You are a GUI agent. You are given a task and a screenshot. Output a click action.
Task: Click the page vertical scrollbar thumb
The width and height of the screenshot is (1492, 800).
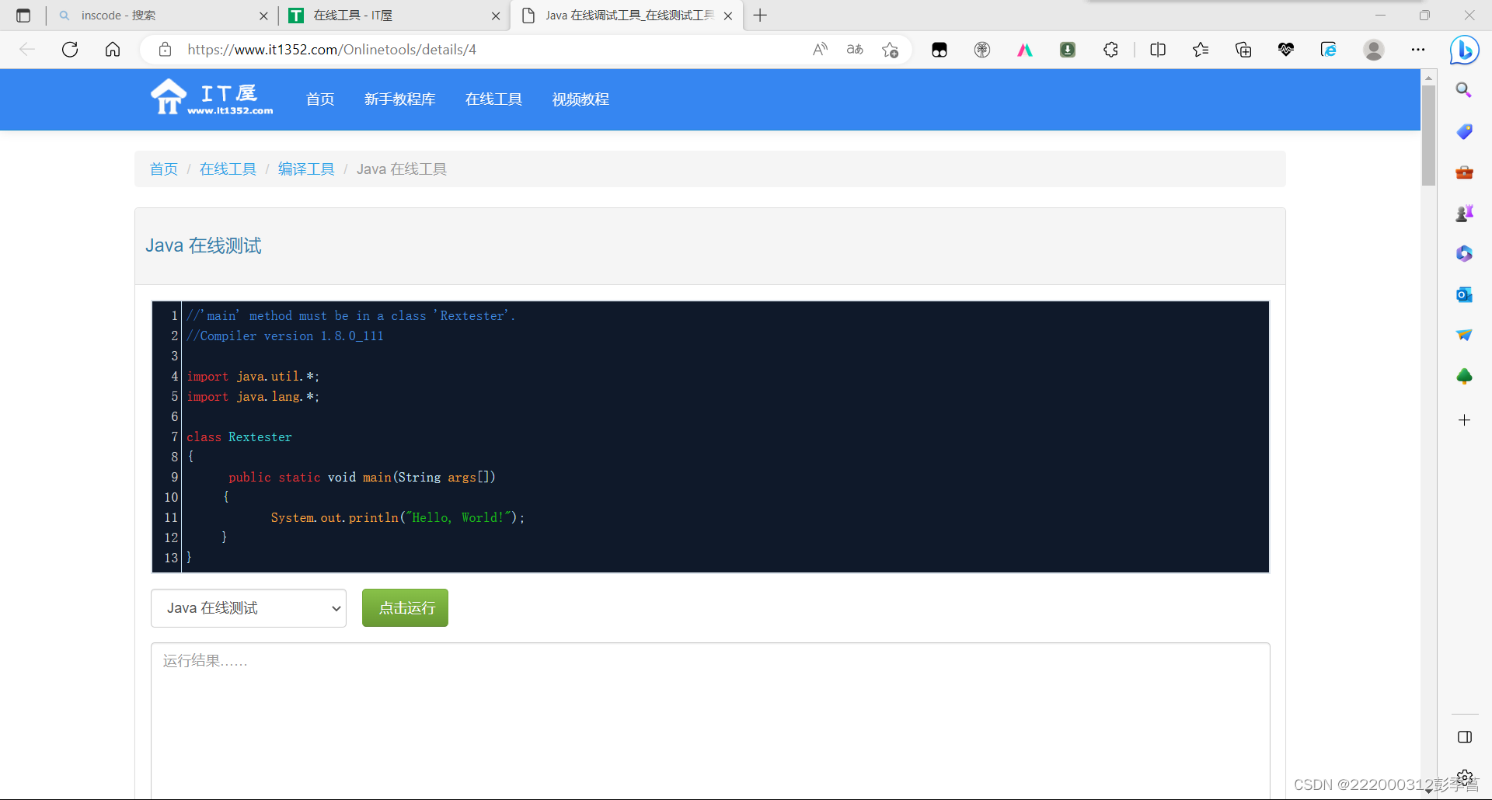(1428, 135)
